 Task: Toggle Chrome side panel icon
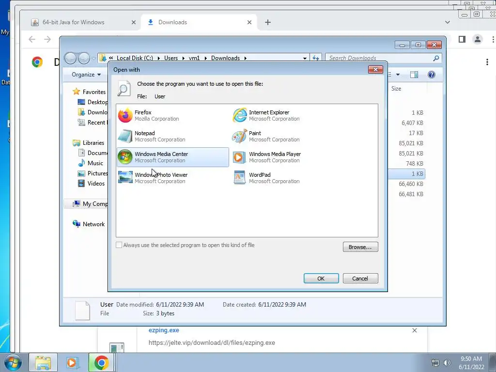[x=462, y=39]
